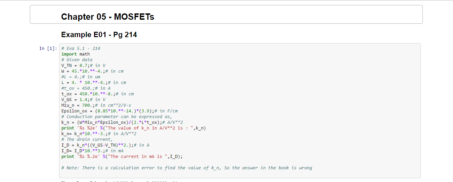The height and width of the screenshot is (182, 453).
Task: Click the commented-out '#L = 4.' line
Action: click(x=81, y=77)
